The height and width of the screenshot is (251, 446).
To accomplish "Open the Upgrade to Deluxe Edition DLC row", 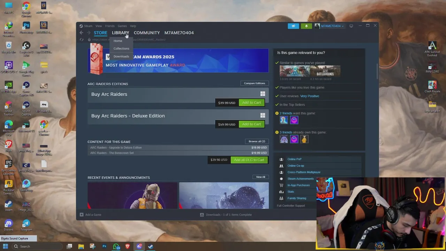I will click(x=178, y=147).
